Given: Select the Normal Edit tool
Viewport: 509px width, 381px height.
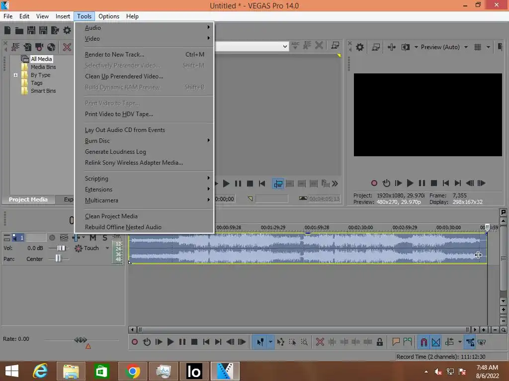Looking at the screenshot, I should [x=260, y=342].
